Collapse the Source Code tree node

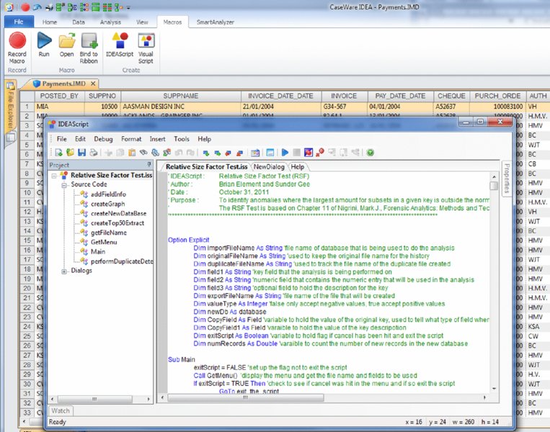[64, 185]
